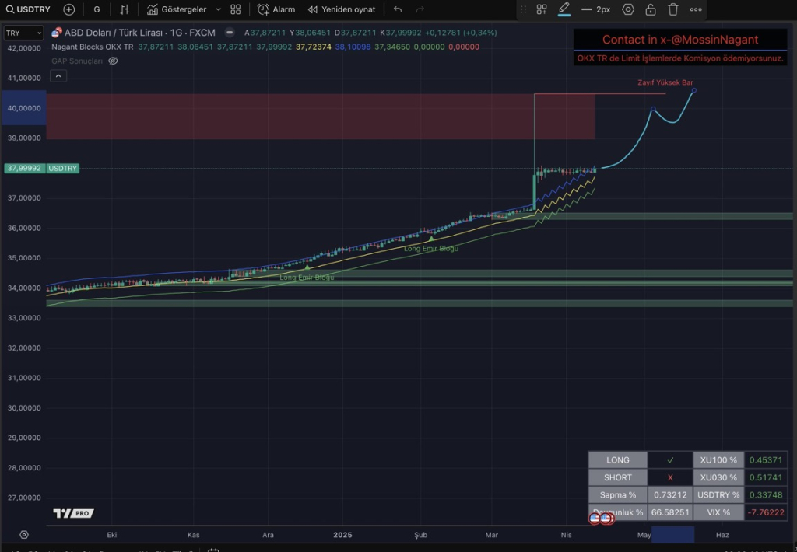Click the Nis month label on time axis

point(567,535)
